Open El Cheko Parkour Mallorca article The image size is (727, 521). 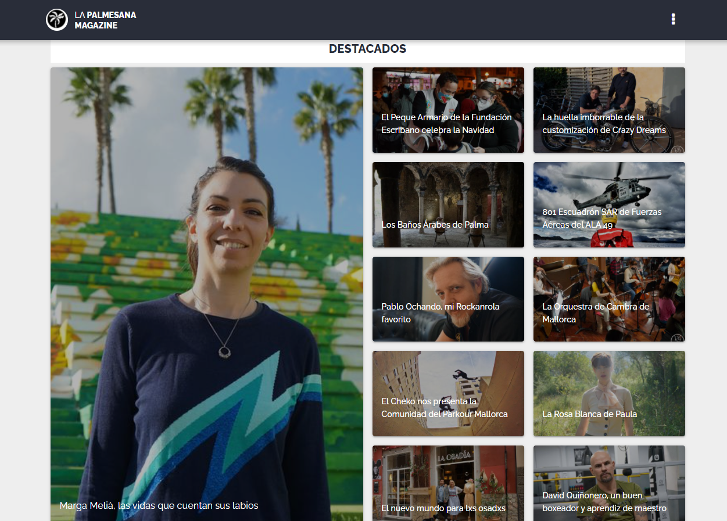click(x=448, y=394)
